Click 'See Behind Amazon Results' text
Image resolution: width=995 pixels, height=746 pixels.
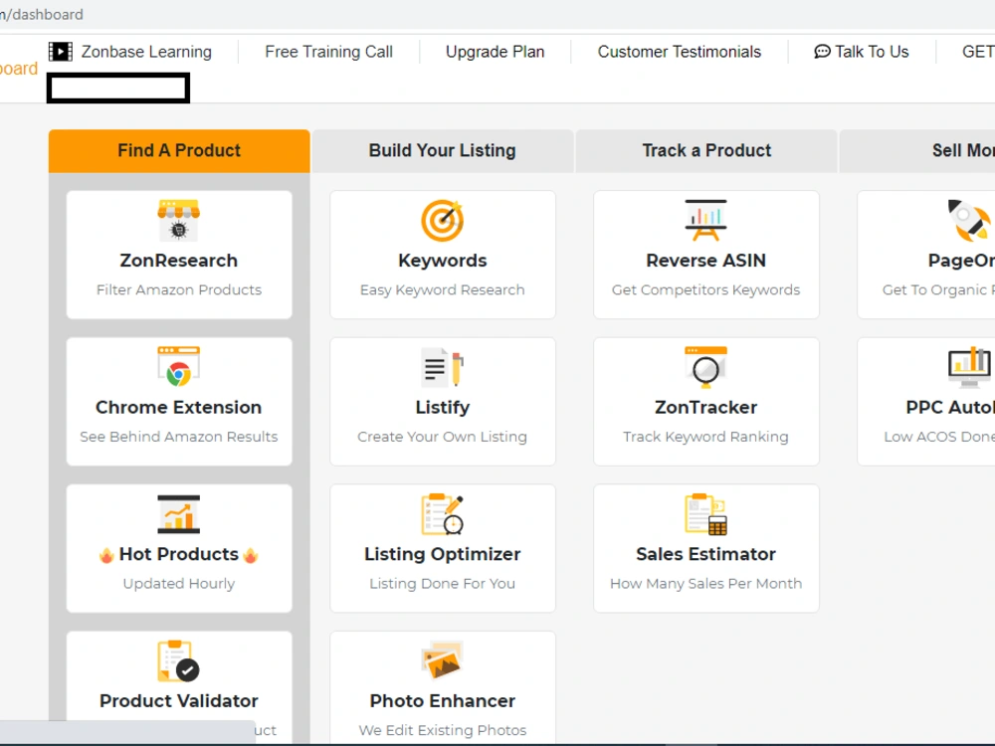(179, 437)
